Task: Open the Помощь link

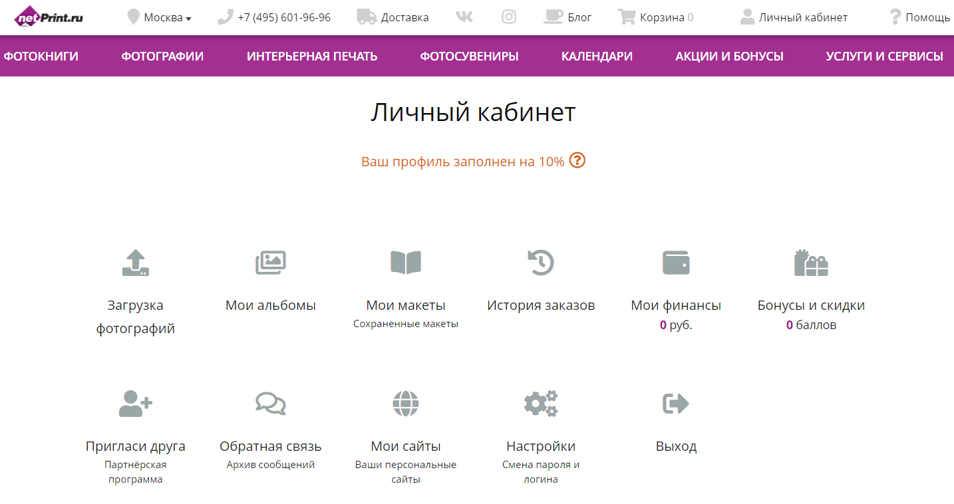Action: tap(928, 17)
